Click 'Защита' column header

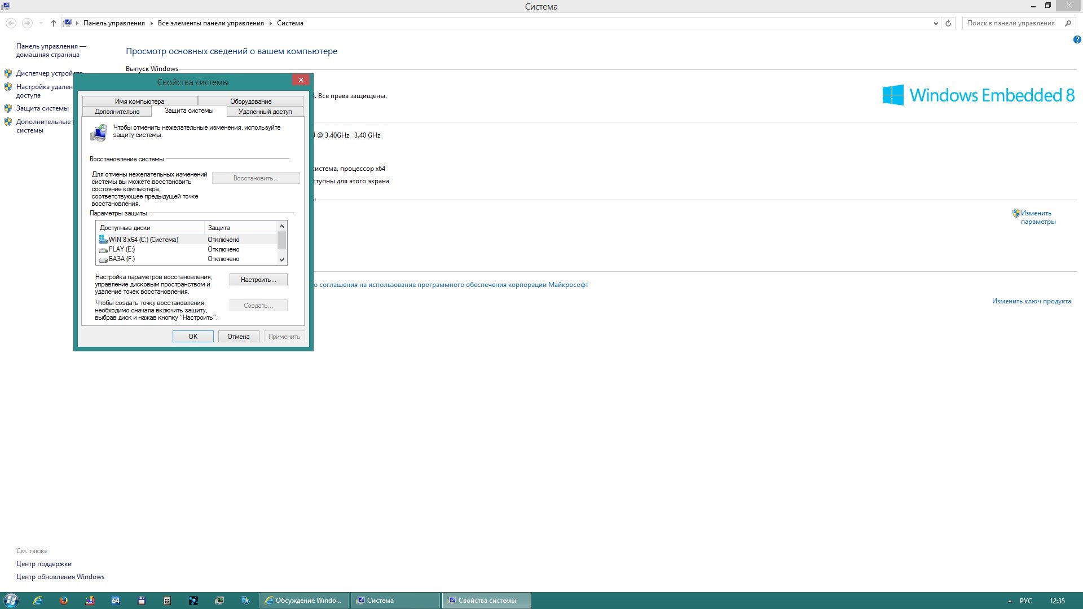tap(240, 228)
